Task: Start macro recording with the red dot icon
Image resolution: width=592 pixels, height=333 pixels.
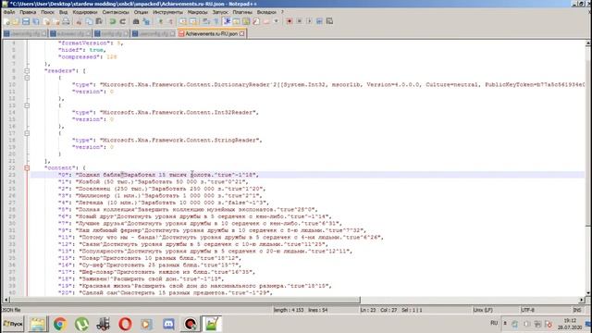Action: coord(290,21)
